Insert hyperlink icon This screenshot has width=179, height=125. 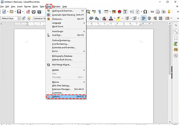point(152,12)
